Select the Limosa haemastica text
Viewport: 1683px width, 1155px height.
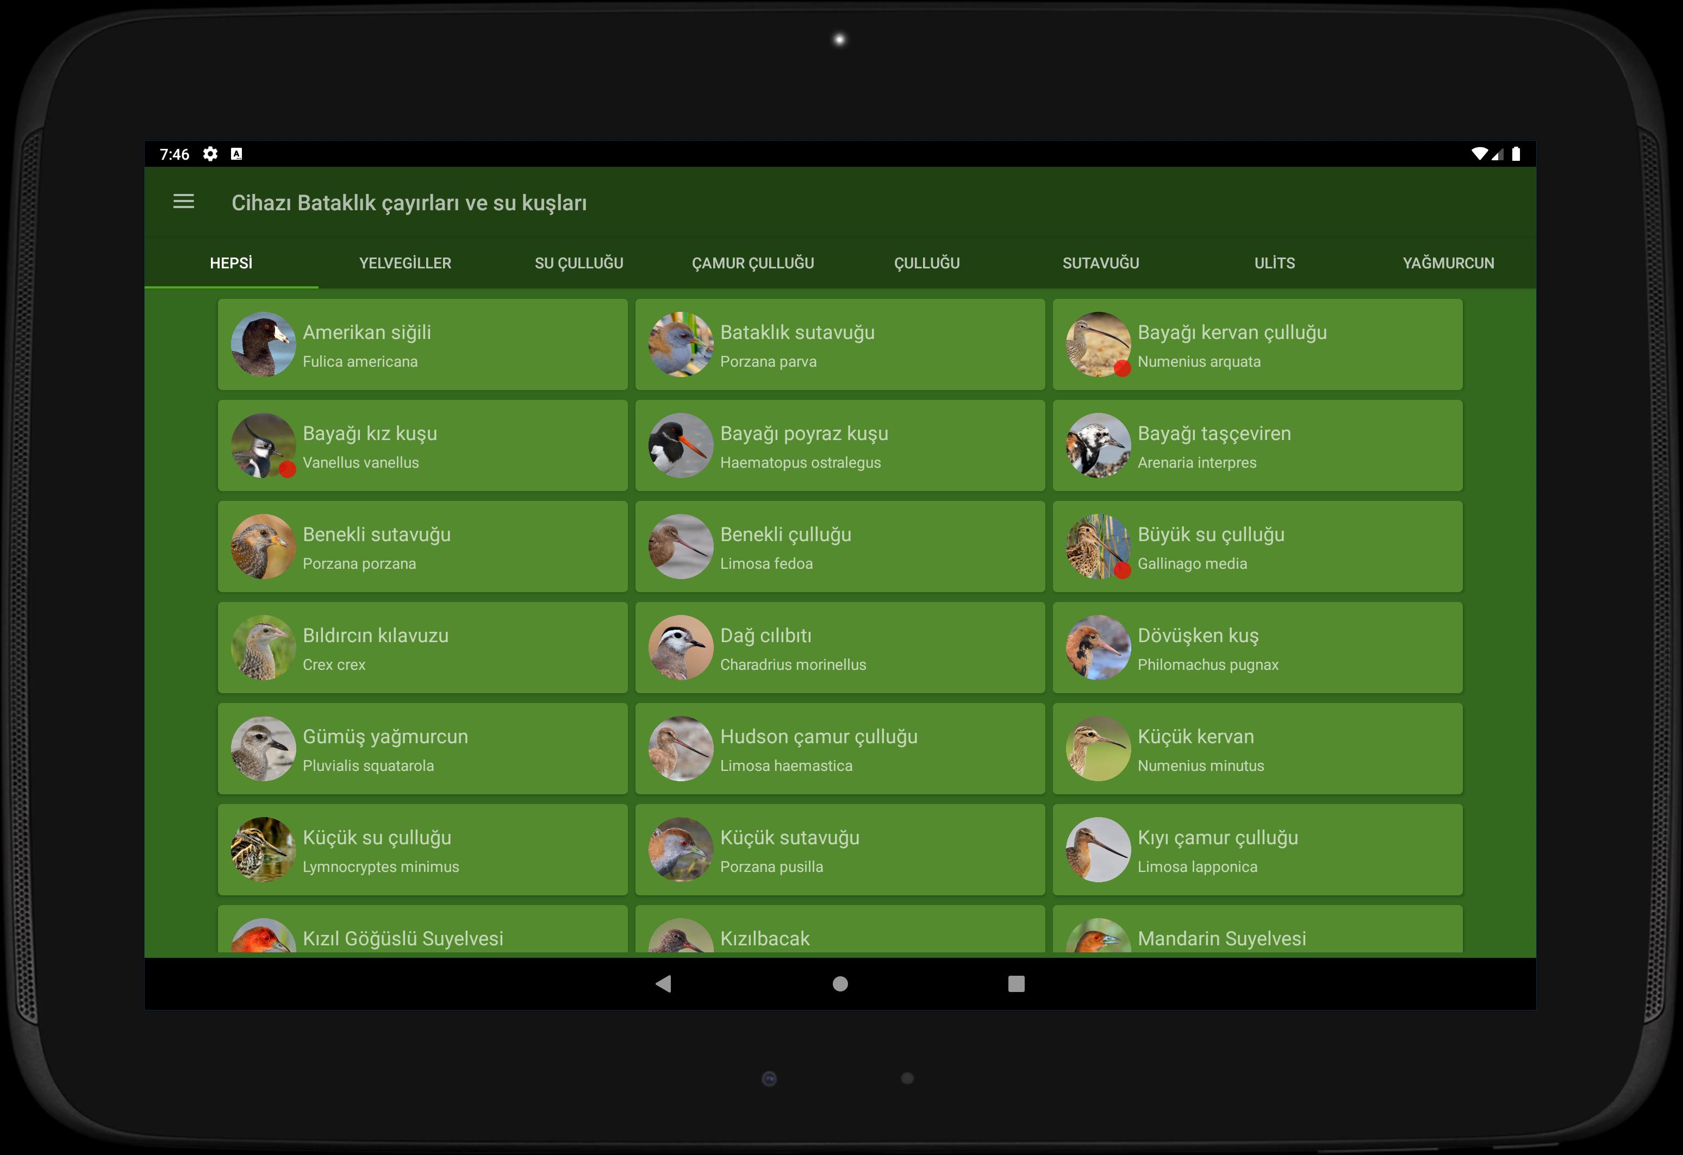(x=786, y=765)
